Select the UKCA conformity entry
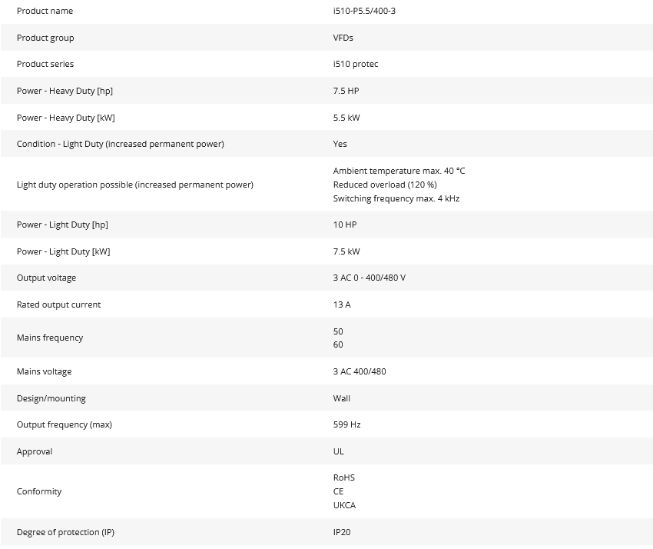The image size is (653, 549). pyautogui.click(x=344, y=505)
